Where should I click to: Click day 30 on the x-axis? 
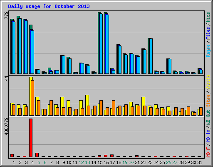[x=193, y=162]
